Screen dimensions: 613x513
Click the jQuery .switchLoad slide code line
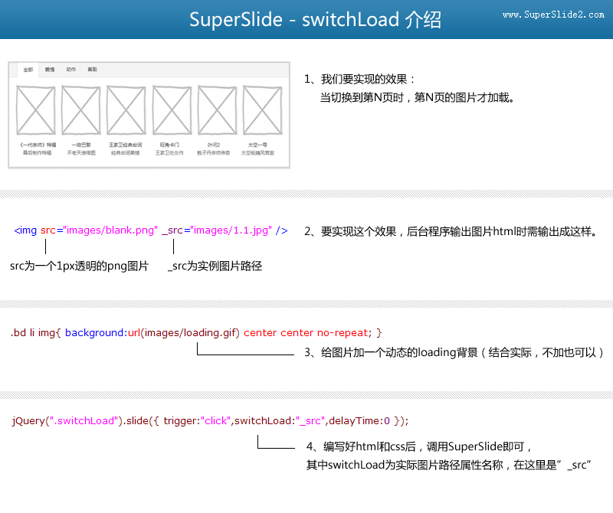click(x=211, y=420)
